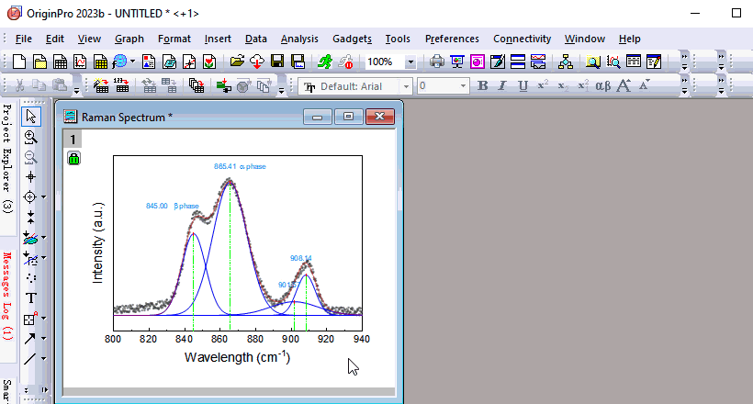The image size is (753, 404).
Task: Toggle Bold text formatting
Action: pyautogui.click(x=483, y=86)
